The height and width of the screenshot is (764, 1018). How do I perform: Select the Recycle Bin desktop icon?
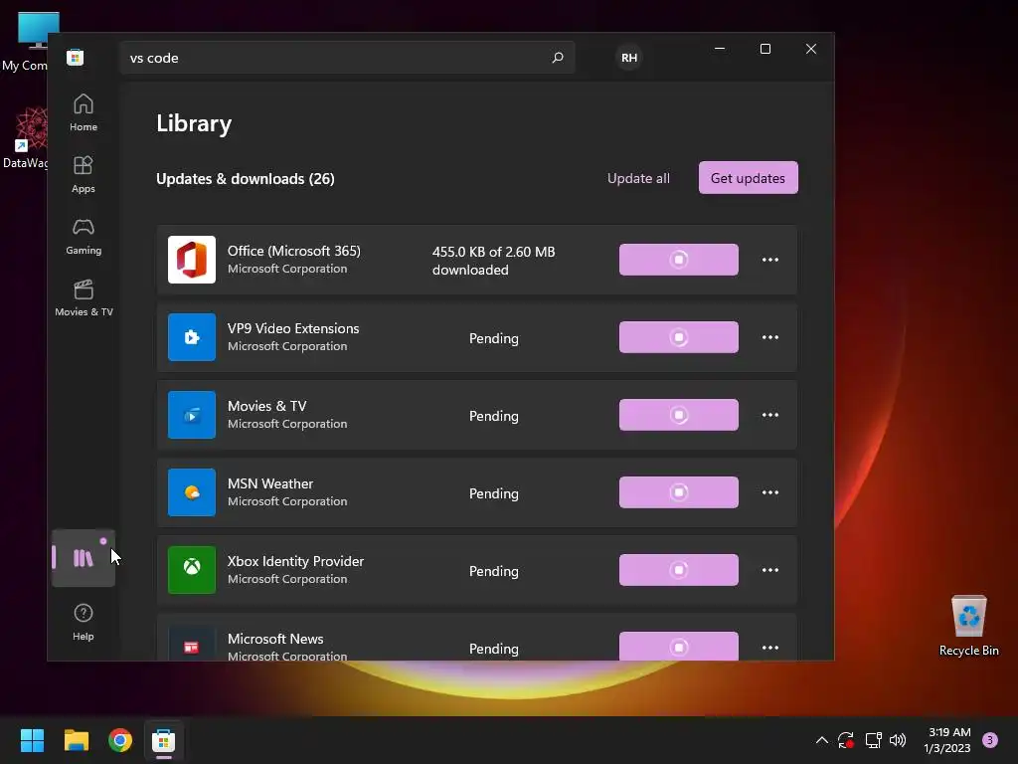pyautogui.click(x=968, y=626)
